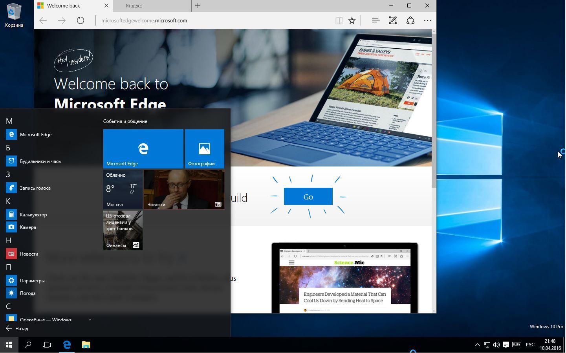This screenshot has height=353, width=566.
Task: Open a new tab with plus button
Action: (x=198, y=5)
